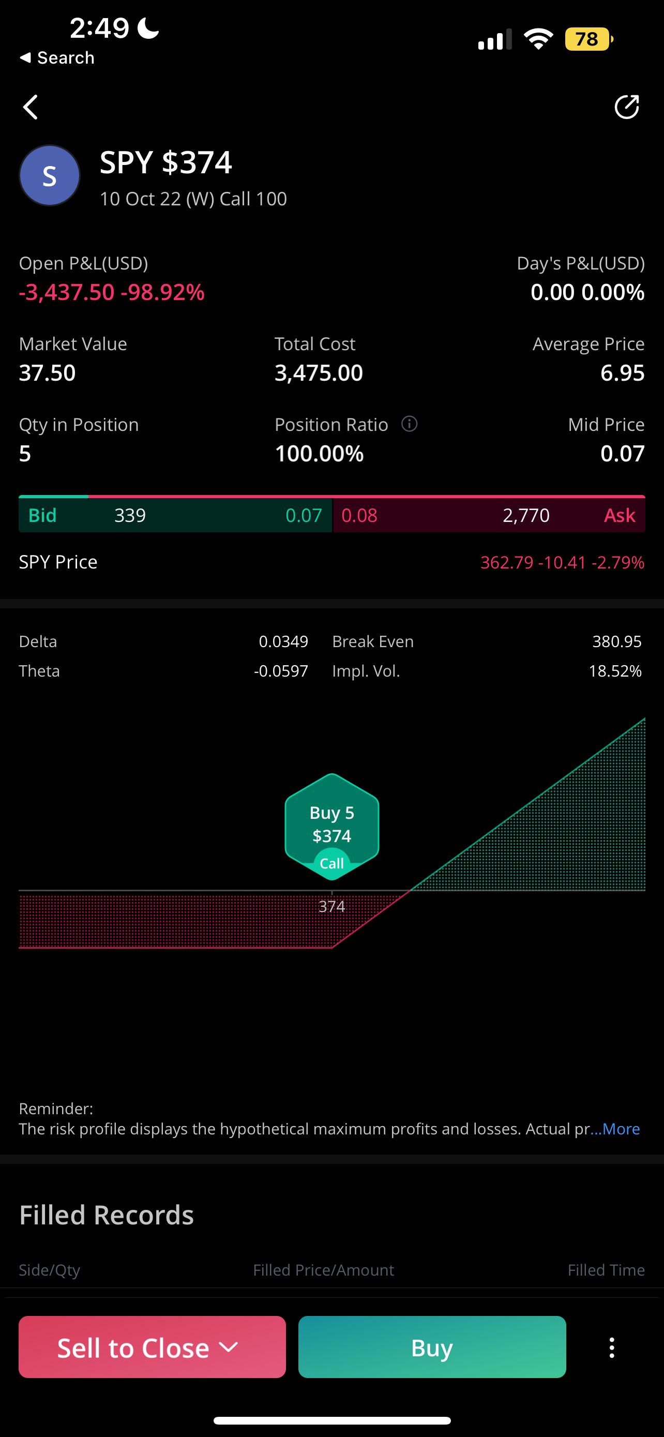This screenshot has height=1437, width=664.
Task: Expand the reminder text with More
Action: [615, 1129]
